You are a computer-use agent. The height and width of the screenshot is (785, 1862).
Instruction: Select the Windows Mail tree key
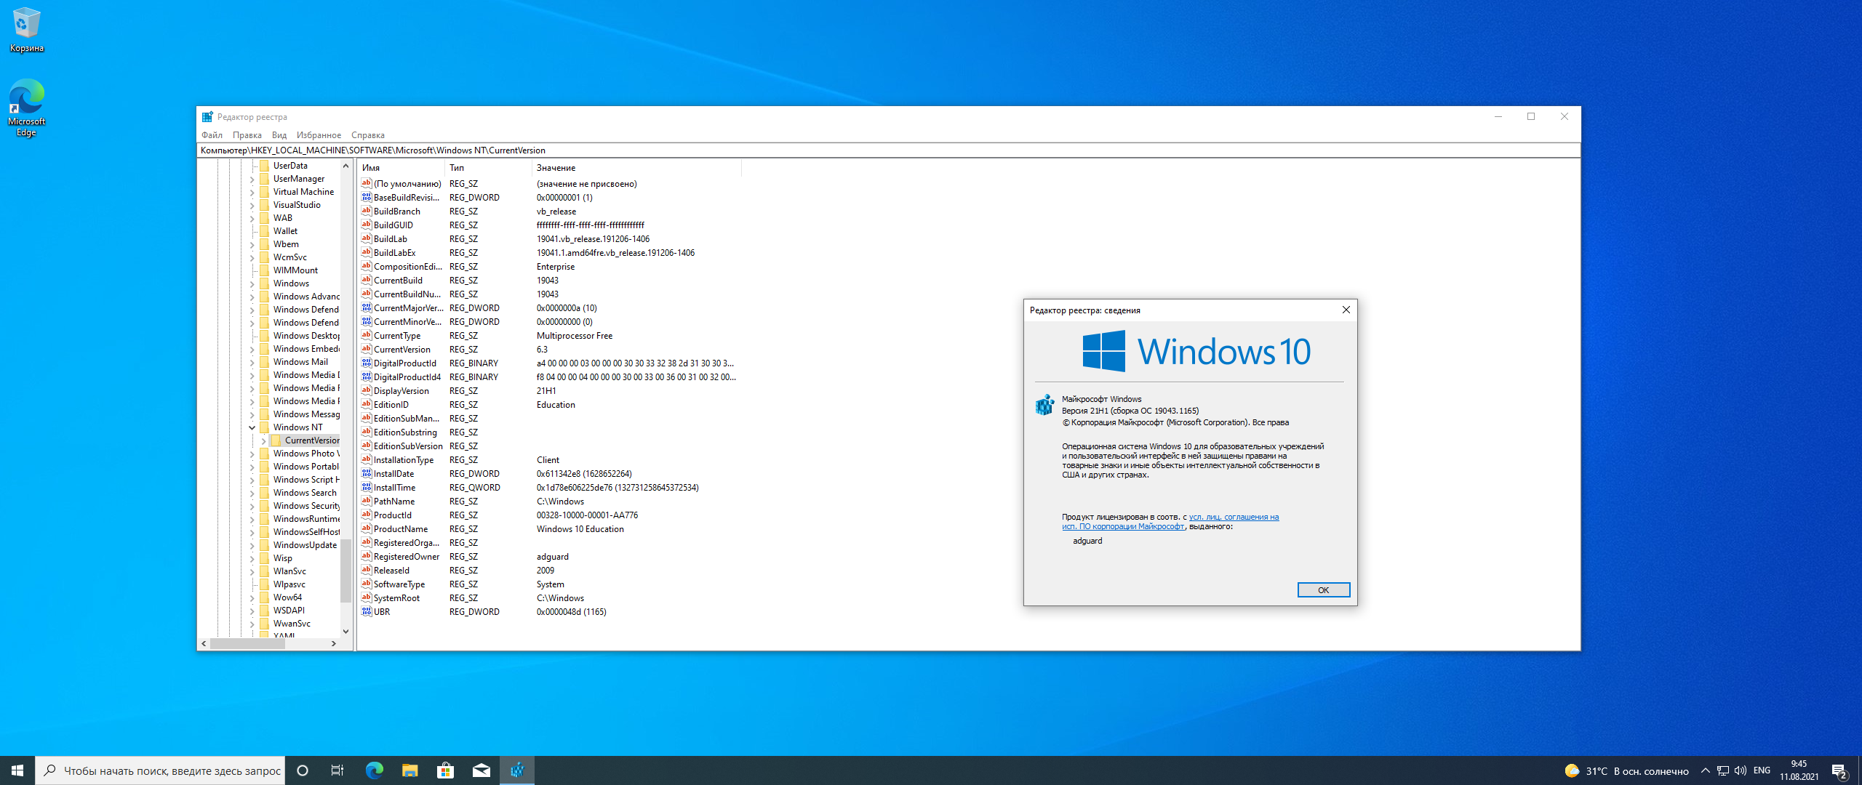pos(300,362)
